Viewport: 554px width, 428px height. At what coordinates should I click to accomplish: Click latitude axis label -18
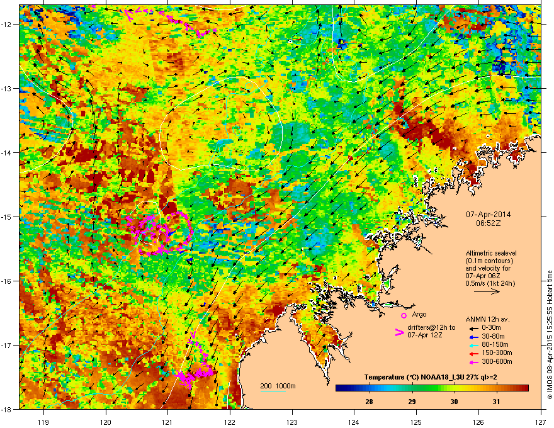click(x=7, y=409)
